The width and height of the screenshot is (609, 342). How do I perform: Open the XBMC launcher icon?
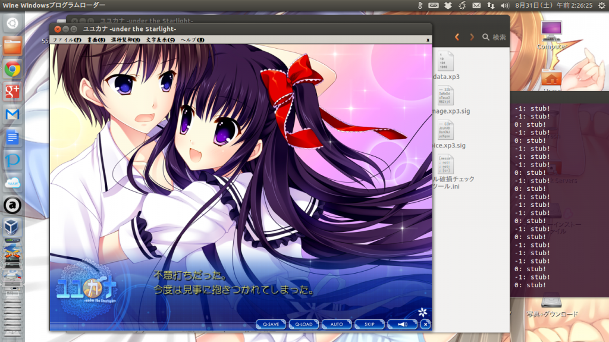pos(12,240)
